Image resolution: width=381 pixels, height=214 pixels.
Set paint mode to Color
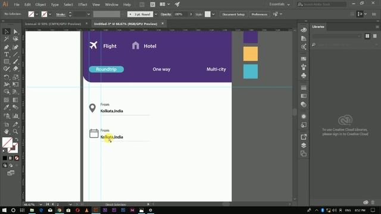coord(5,158)
